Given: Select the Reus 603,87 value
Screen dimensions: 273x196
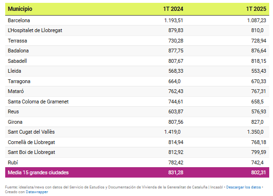Looking at the screenshot, I should click(x=176, y=112).
